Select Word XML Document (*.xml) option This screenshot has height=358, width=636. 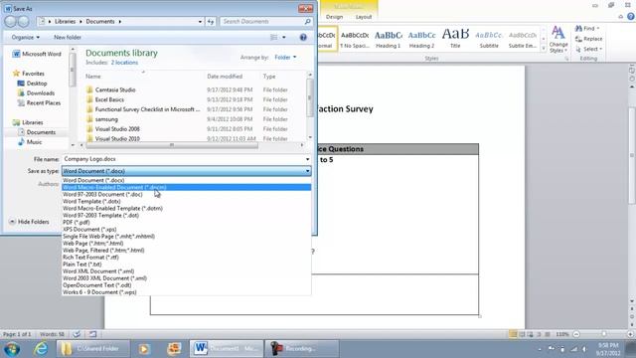(x=186, y=271)
